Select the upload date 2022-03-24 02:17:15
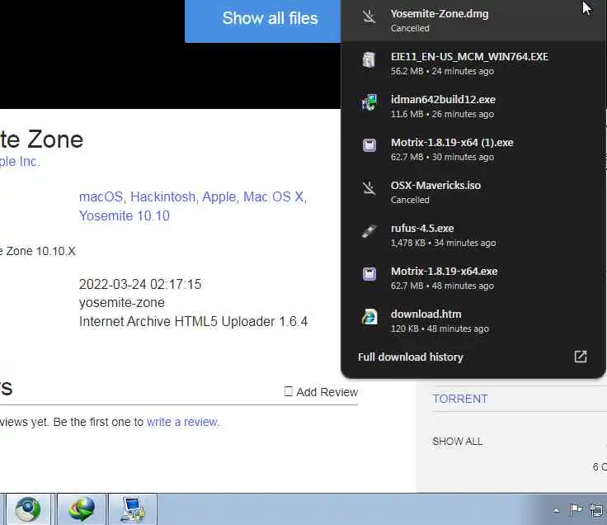Screen dimensions: 607x525 point(140,285)
